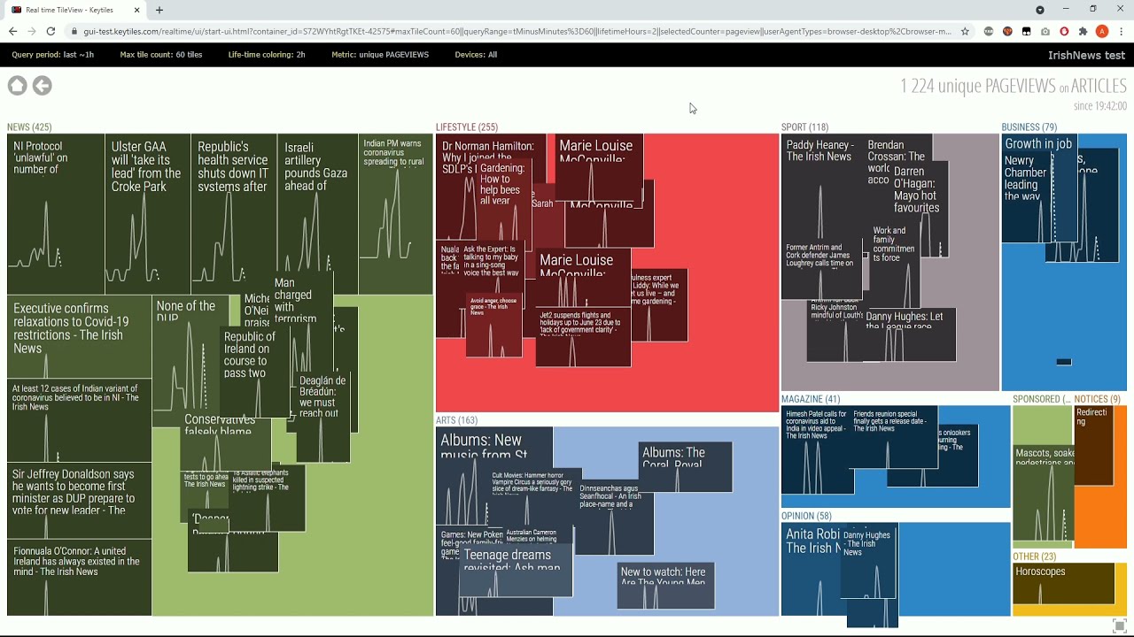Open a new browser tab
Viewport: 1134px width, 637px height.
tap(159, 10)
